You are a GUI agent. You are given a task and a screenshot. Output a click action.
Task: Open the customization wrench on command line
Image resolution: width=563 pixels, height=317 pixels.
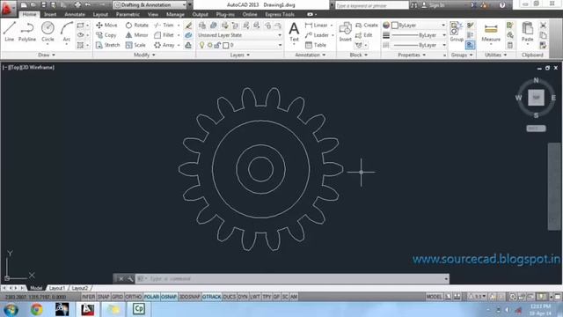129,278
